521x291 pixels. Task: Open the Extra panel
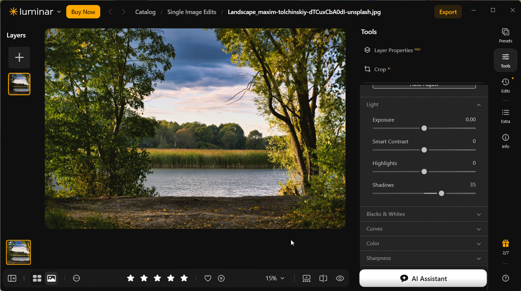(x=505, y=116)
